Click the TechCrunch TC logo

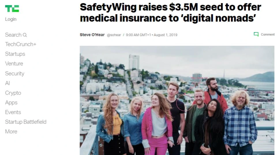pyautogui.click(x=12, y=9)
